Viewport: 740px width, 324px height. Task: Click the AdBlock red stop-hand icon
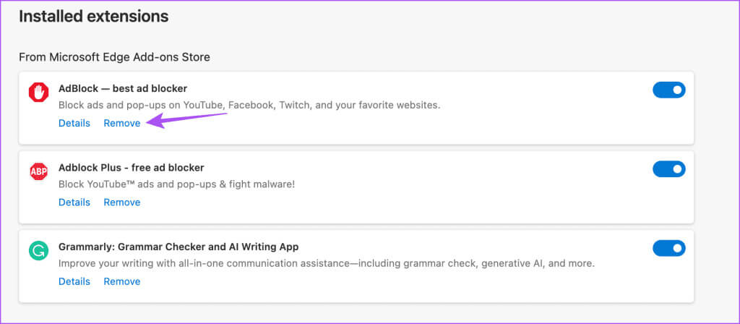point(39,92)
